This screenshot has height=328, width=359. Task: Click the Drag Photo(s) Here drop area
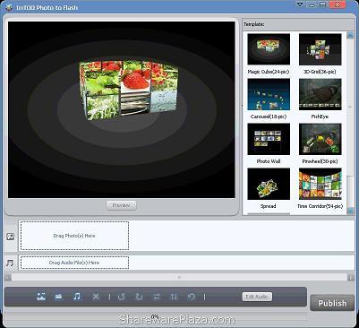[x=74, y=236]
